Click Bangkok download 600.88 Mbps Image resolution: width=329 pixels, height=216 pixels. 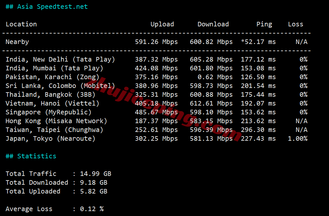pos(211,94)
